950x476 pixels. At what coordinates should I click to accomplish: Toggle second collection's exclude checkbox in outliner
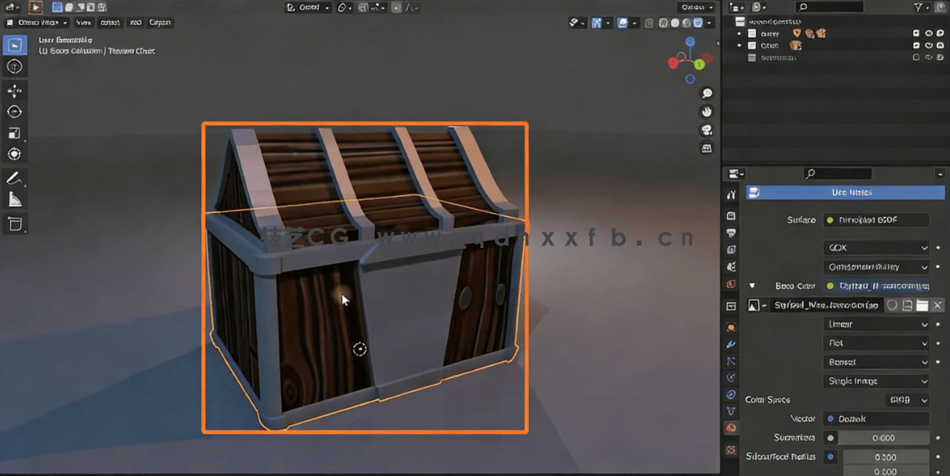click(916, 45)
